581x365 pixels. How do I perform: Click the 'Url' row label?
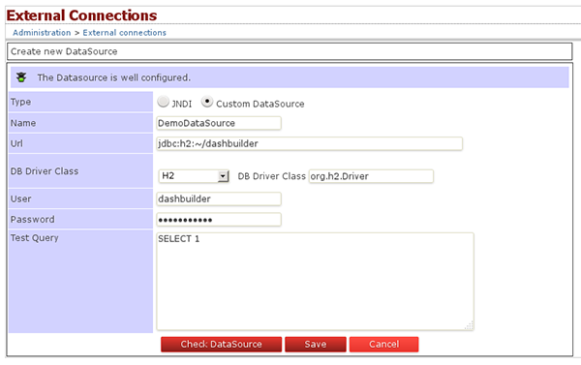(16, 143)
